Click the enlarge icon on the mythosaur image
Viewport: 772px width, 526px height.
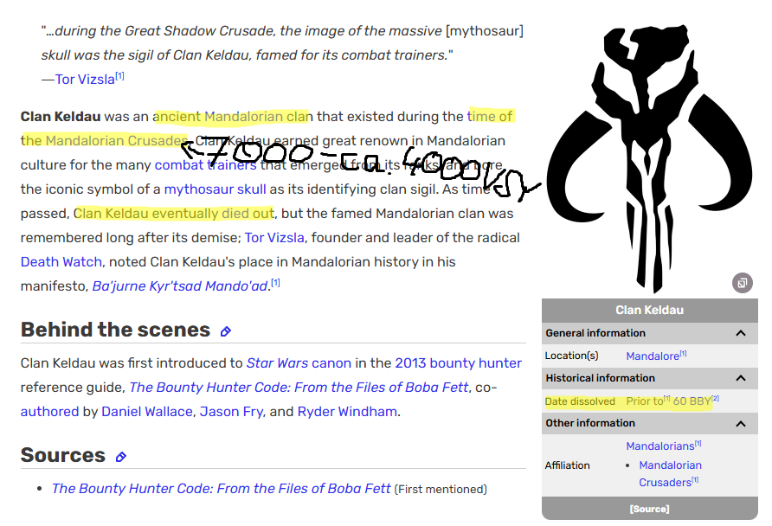click(x=742, y=283)
